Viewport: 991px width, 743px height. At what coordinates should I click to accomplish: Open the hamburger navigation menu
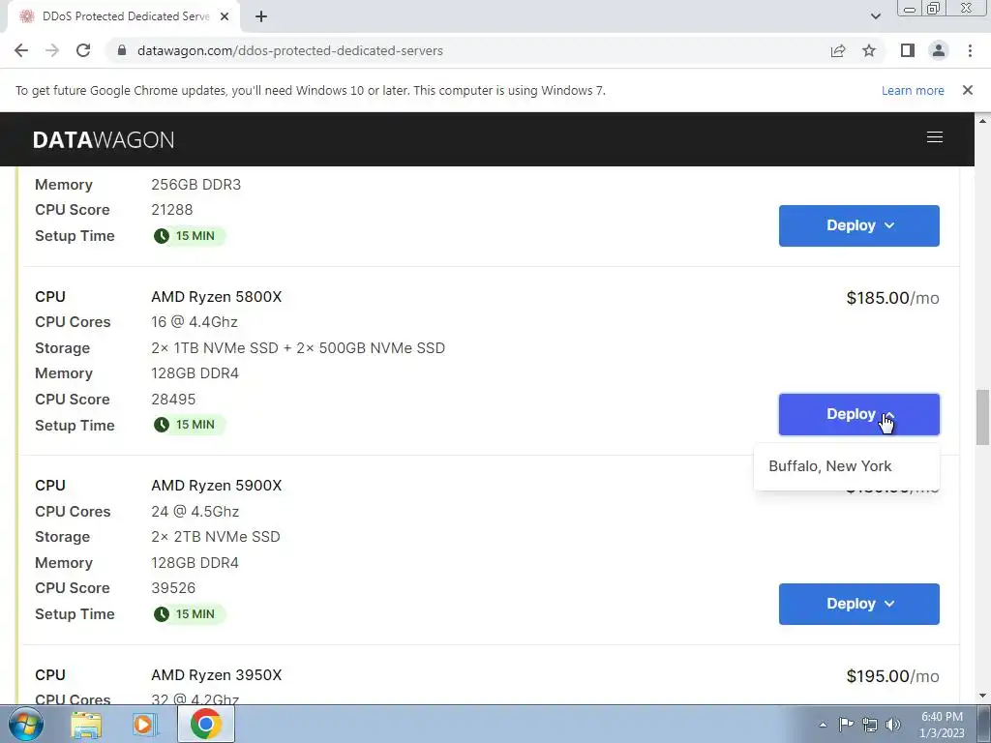[935, 137]
